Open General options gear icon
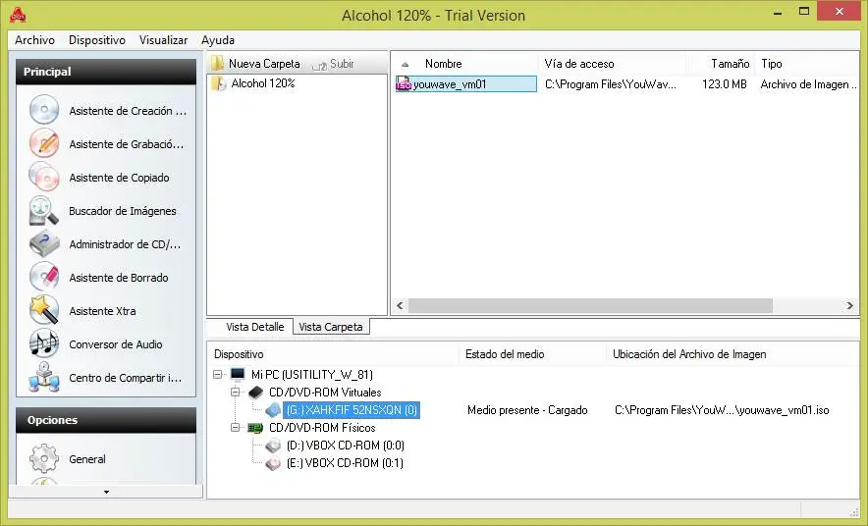The image size is (868, 526). click(44, 458)
